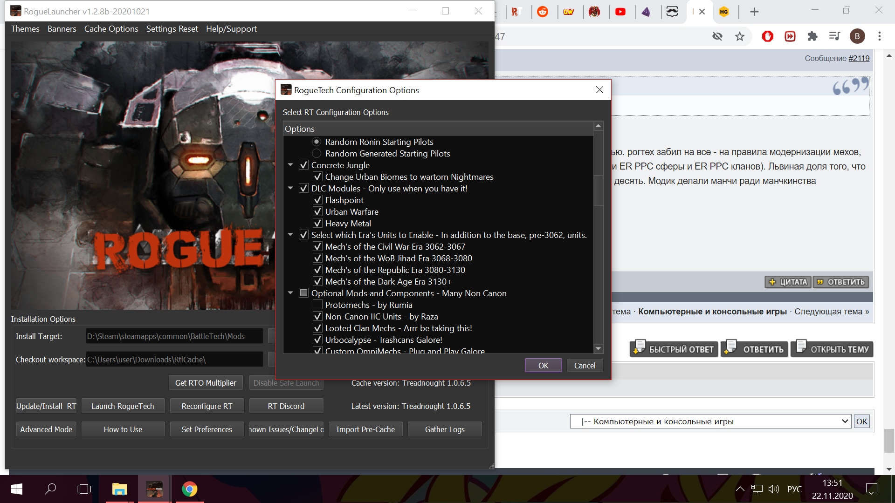The height and width of the screenshot is (503, 895).
Task: Open the red video downloader extension
Action: pyautogui.click(x=790, y=36)
